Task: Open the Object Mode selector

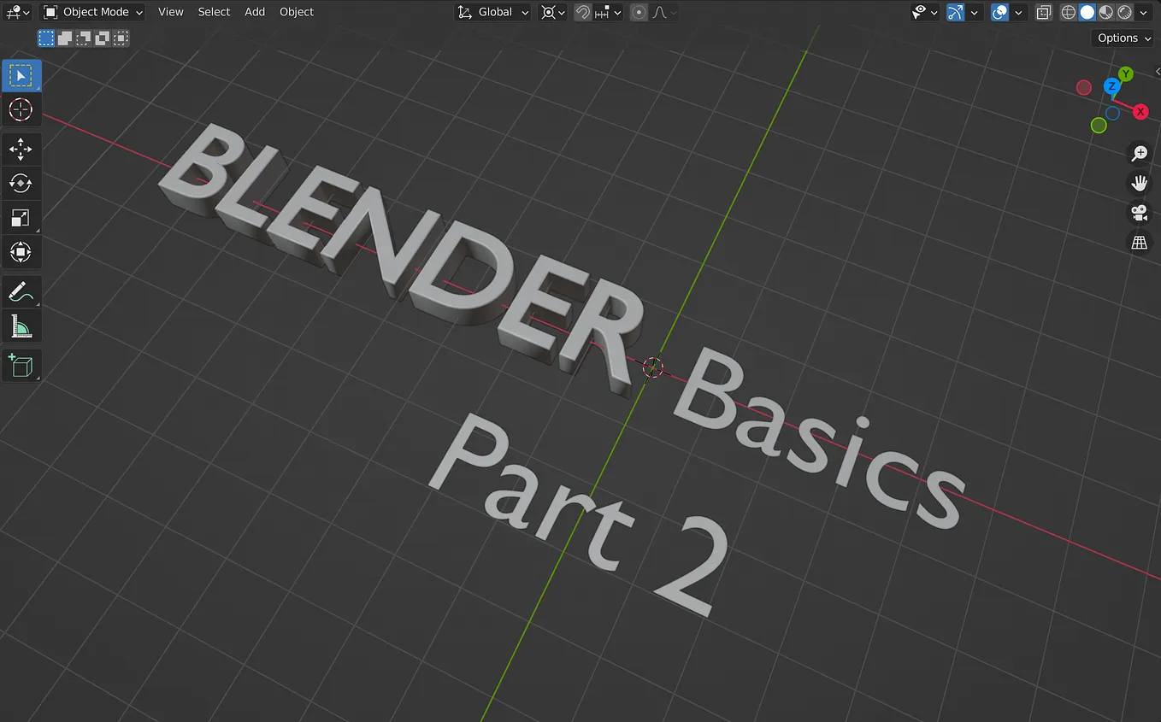Action: (x=91, y=12)
